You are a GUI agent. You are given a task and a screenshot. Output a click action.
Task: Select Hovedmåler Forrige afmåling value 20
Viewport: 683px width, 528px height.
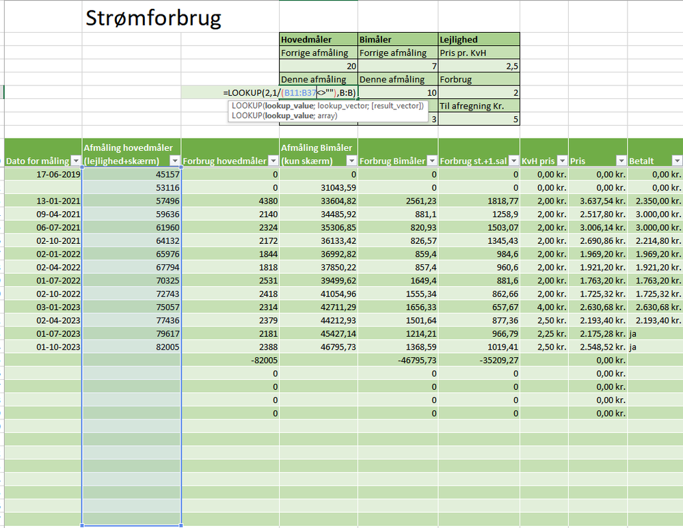[319, 66]
